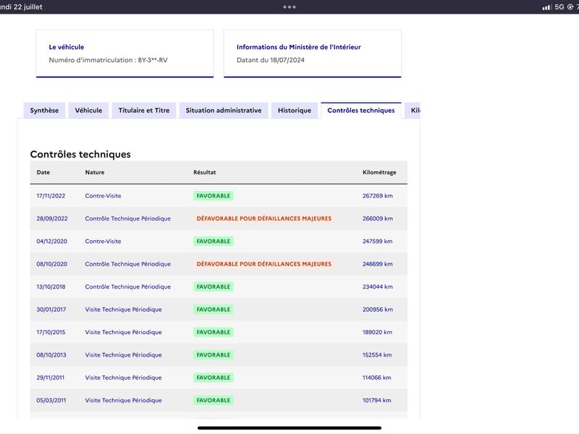The height and width of the screenshot is (434, 579).
Task: Tap the 5G network indicator
Action: tap(559, 7)
